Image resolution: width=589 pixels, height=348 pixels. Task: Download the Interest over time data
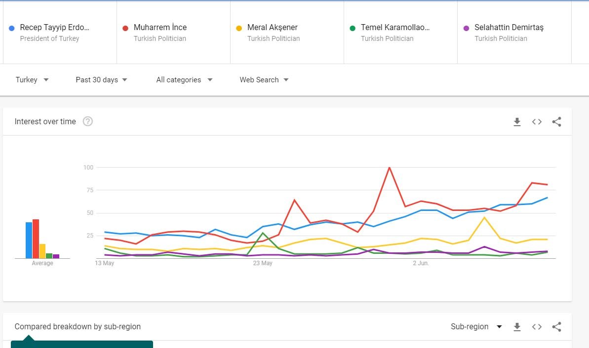[517, 122]
